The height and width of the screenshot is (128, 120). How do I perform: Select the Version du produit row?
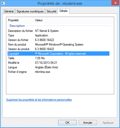pos(58,49)
